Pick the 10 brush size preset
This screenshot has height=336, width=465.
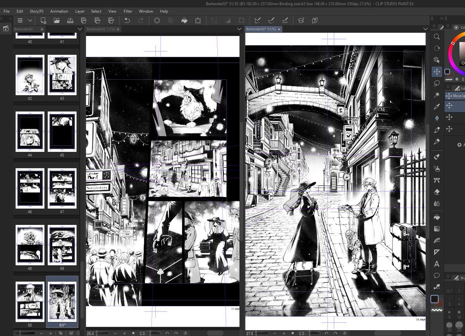[x=459, y=314]
